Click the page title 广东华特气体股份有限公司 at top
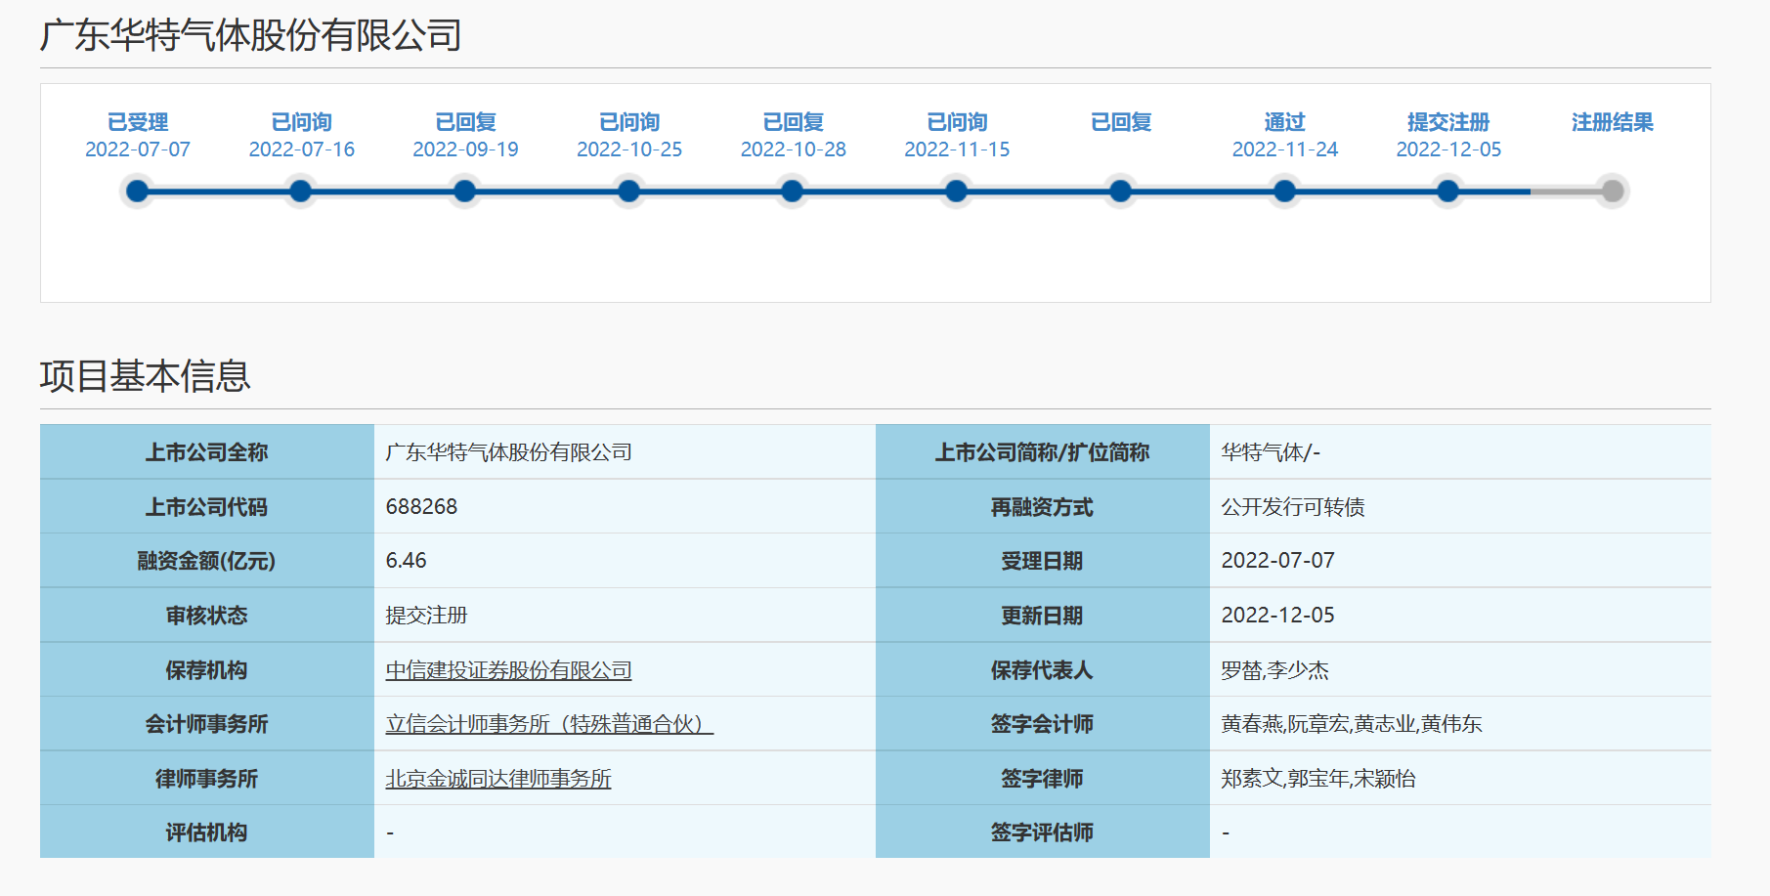The height and width of the screenshot is (896, 1770). tap(251, 35)
